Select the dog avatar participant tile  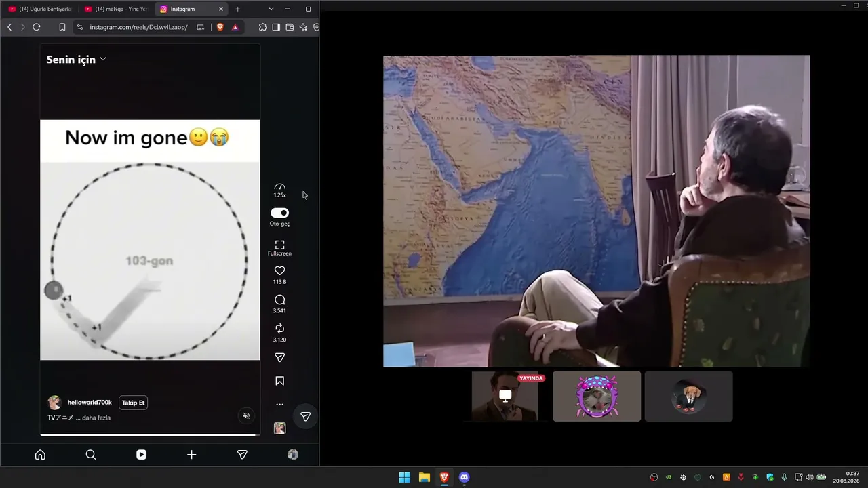pos(688,396)
